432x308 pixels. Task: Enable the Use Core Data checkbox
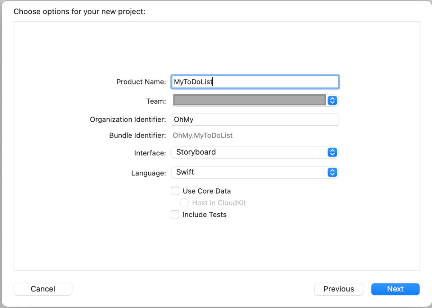pyautogui.click(x=175, y=191)
